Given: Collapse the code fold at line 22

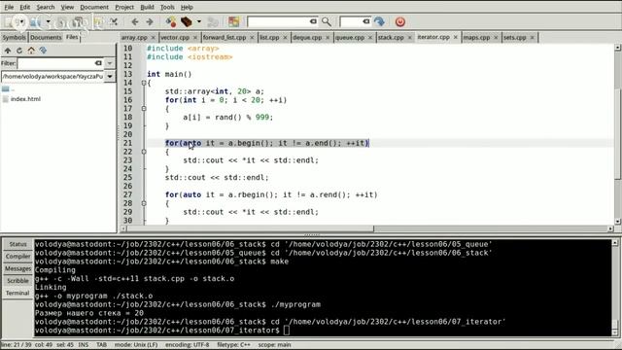Looking at the screenshot, I should pyautogui.click(x=144, y=152).
